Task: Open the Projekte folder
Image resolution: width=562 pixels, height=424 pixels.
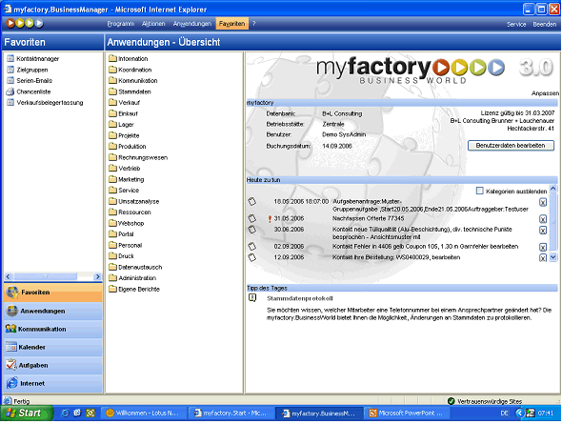Action: point(124,135)
